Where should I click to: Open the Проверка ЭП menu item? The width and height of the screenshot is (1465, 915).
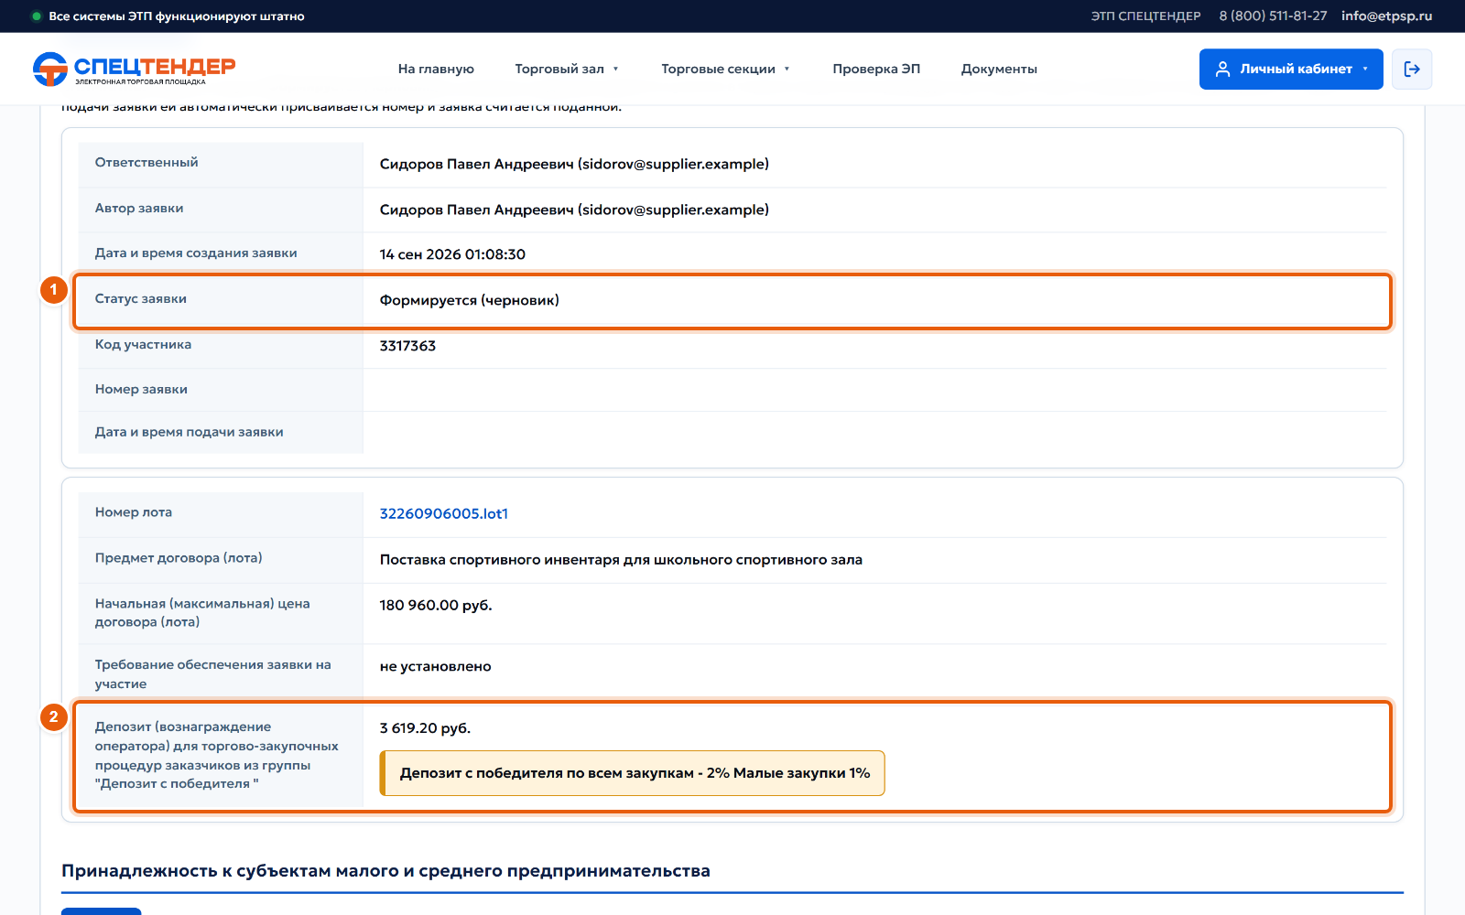pos(876,69)
